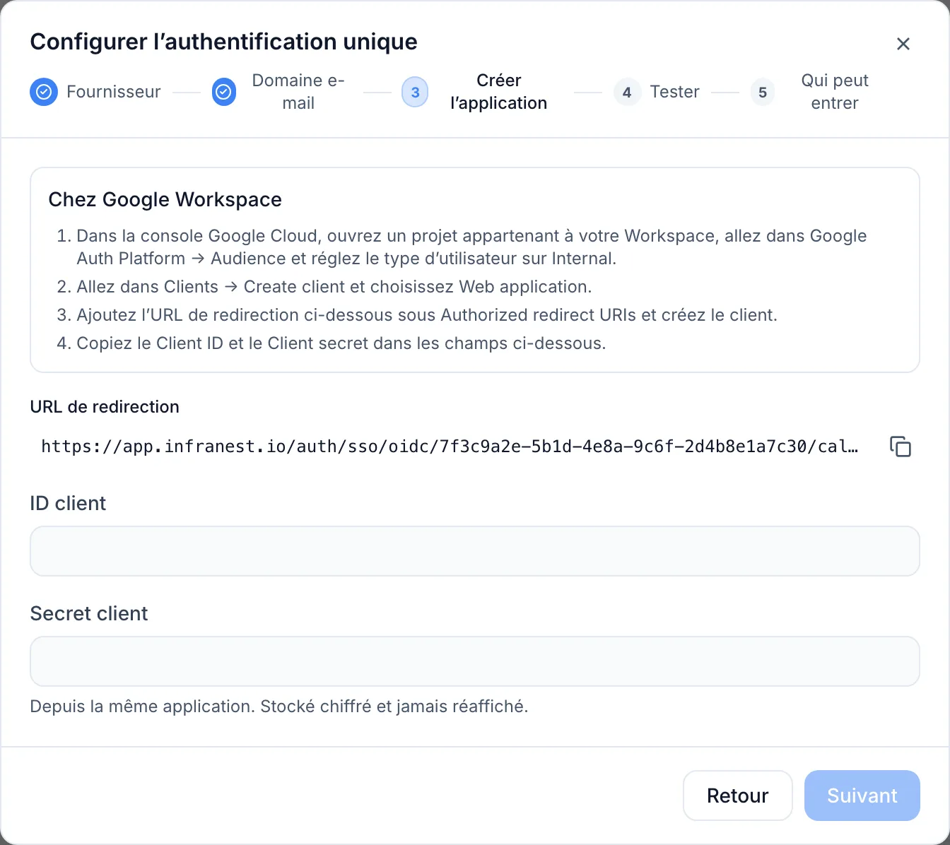Click the Domaine e-mail completed checkmark icon
The width and height of the screenshot is (950, 845).
tap(224, 92)
